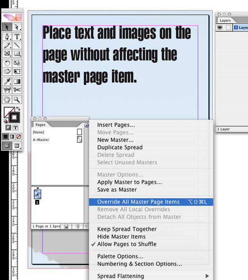Click the [None] master page thumbnail
This screenshot has height=280, width=248.
(79, 132)
